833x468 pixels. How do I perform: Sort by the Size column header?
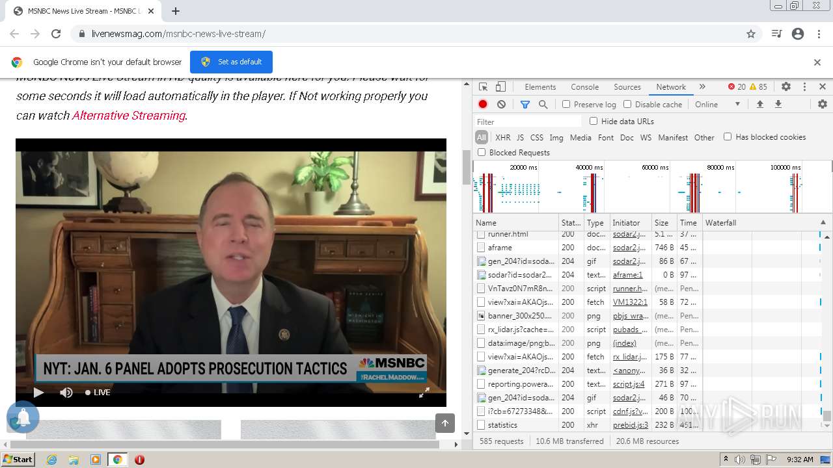(x=664, y=222)
